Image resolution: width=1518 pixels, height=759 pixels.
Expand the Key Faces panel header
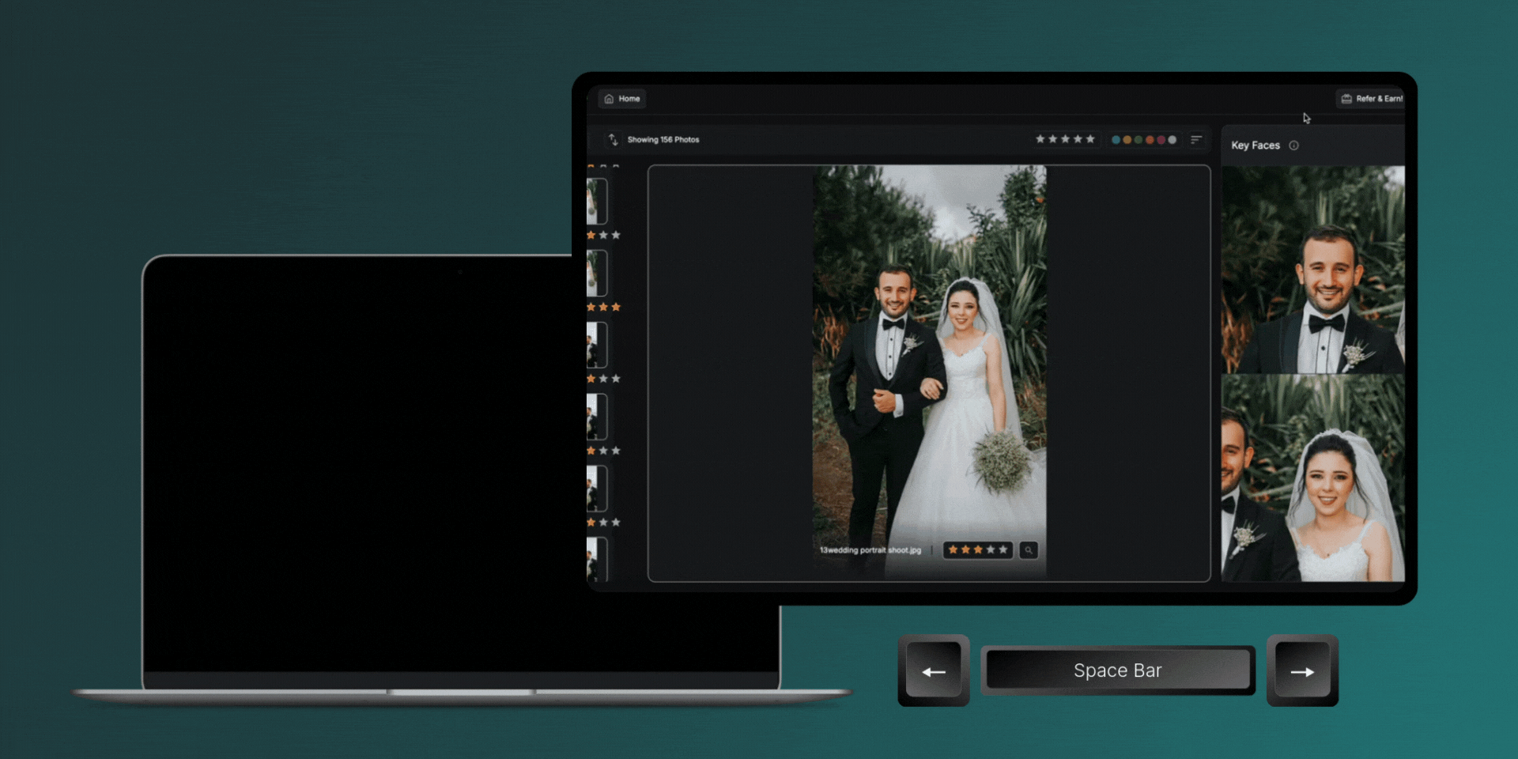1255,145
